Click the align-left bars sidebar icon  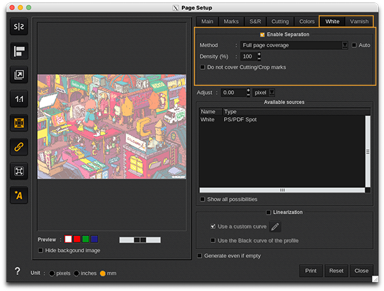[x=19, y=51]
